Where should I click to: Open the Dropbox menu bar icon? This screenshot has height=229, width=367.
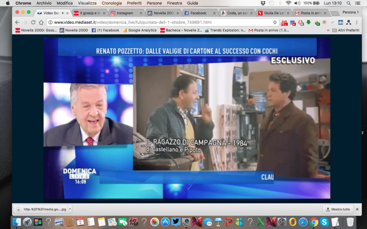pos(263,3)
